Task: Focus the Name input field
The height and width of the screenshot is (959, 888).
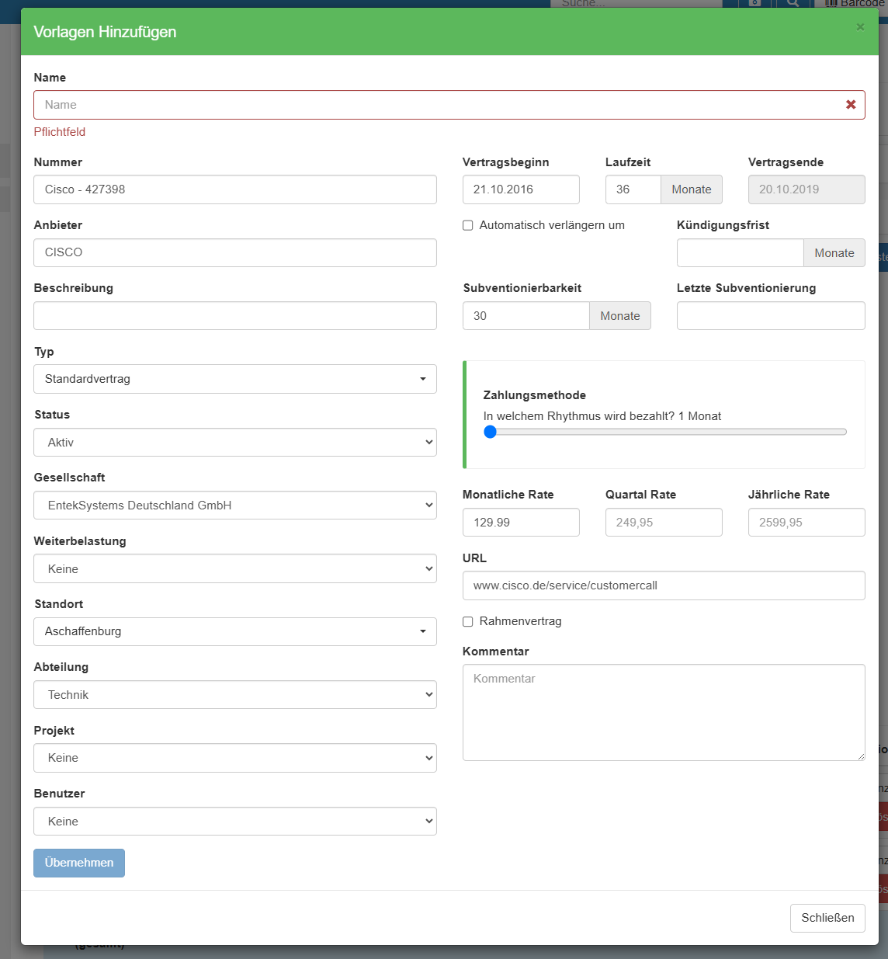Action: (449, 105)
